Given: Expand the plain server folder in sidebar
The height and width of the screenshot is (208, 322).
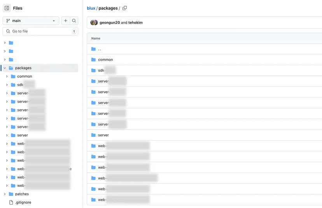Looking at the screenshot, I should [7, 135].
